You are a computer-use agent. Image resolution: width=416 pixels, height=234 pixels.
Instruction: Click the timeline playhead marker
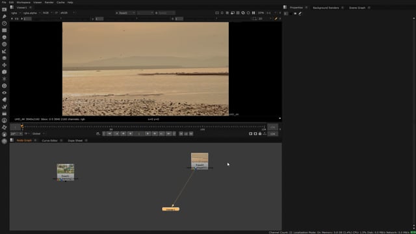pyautogui.click(x=22, y=126)
